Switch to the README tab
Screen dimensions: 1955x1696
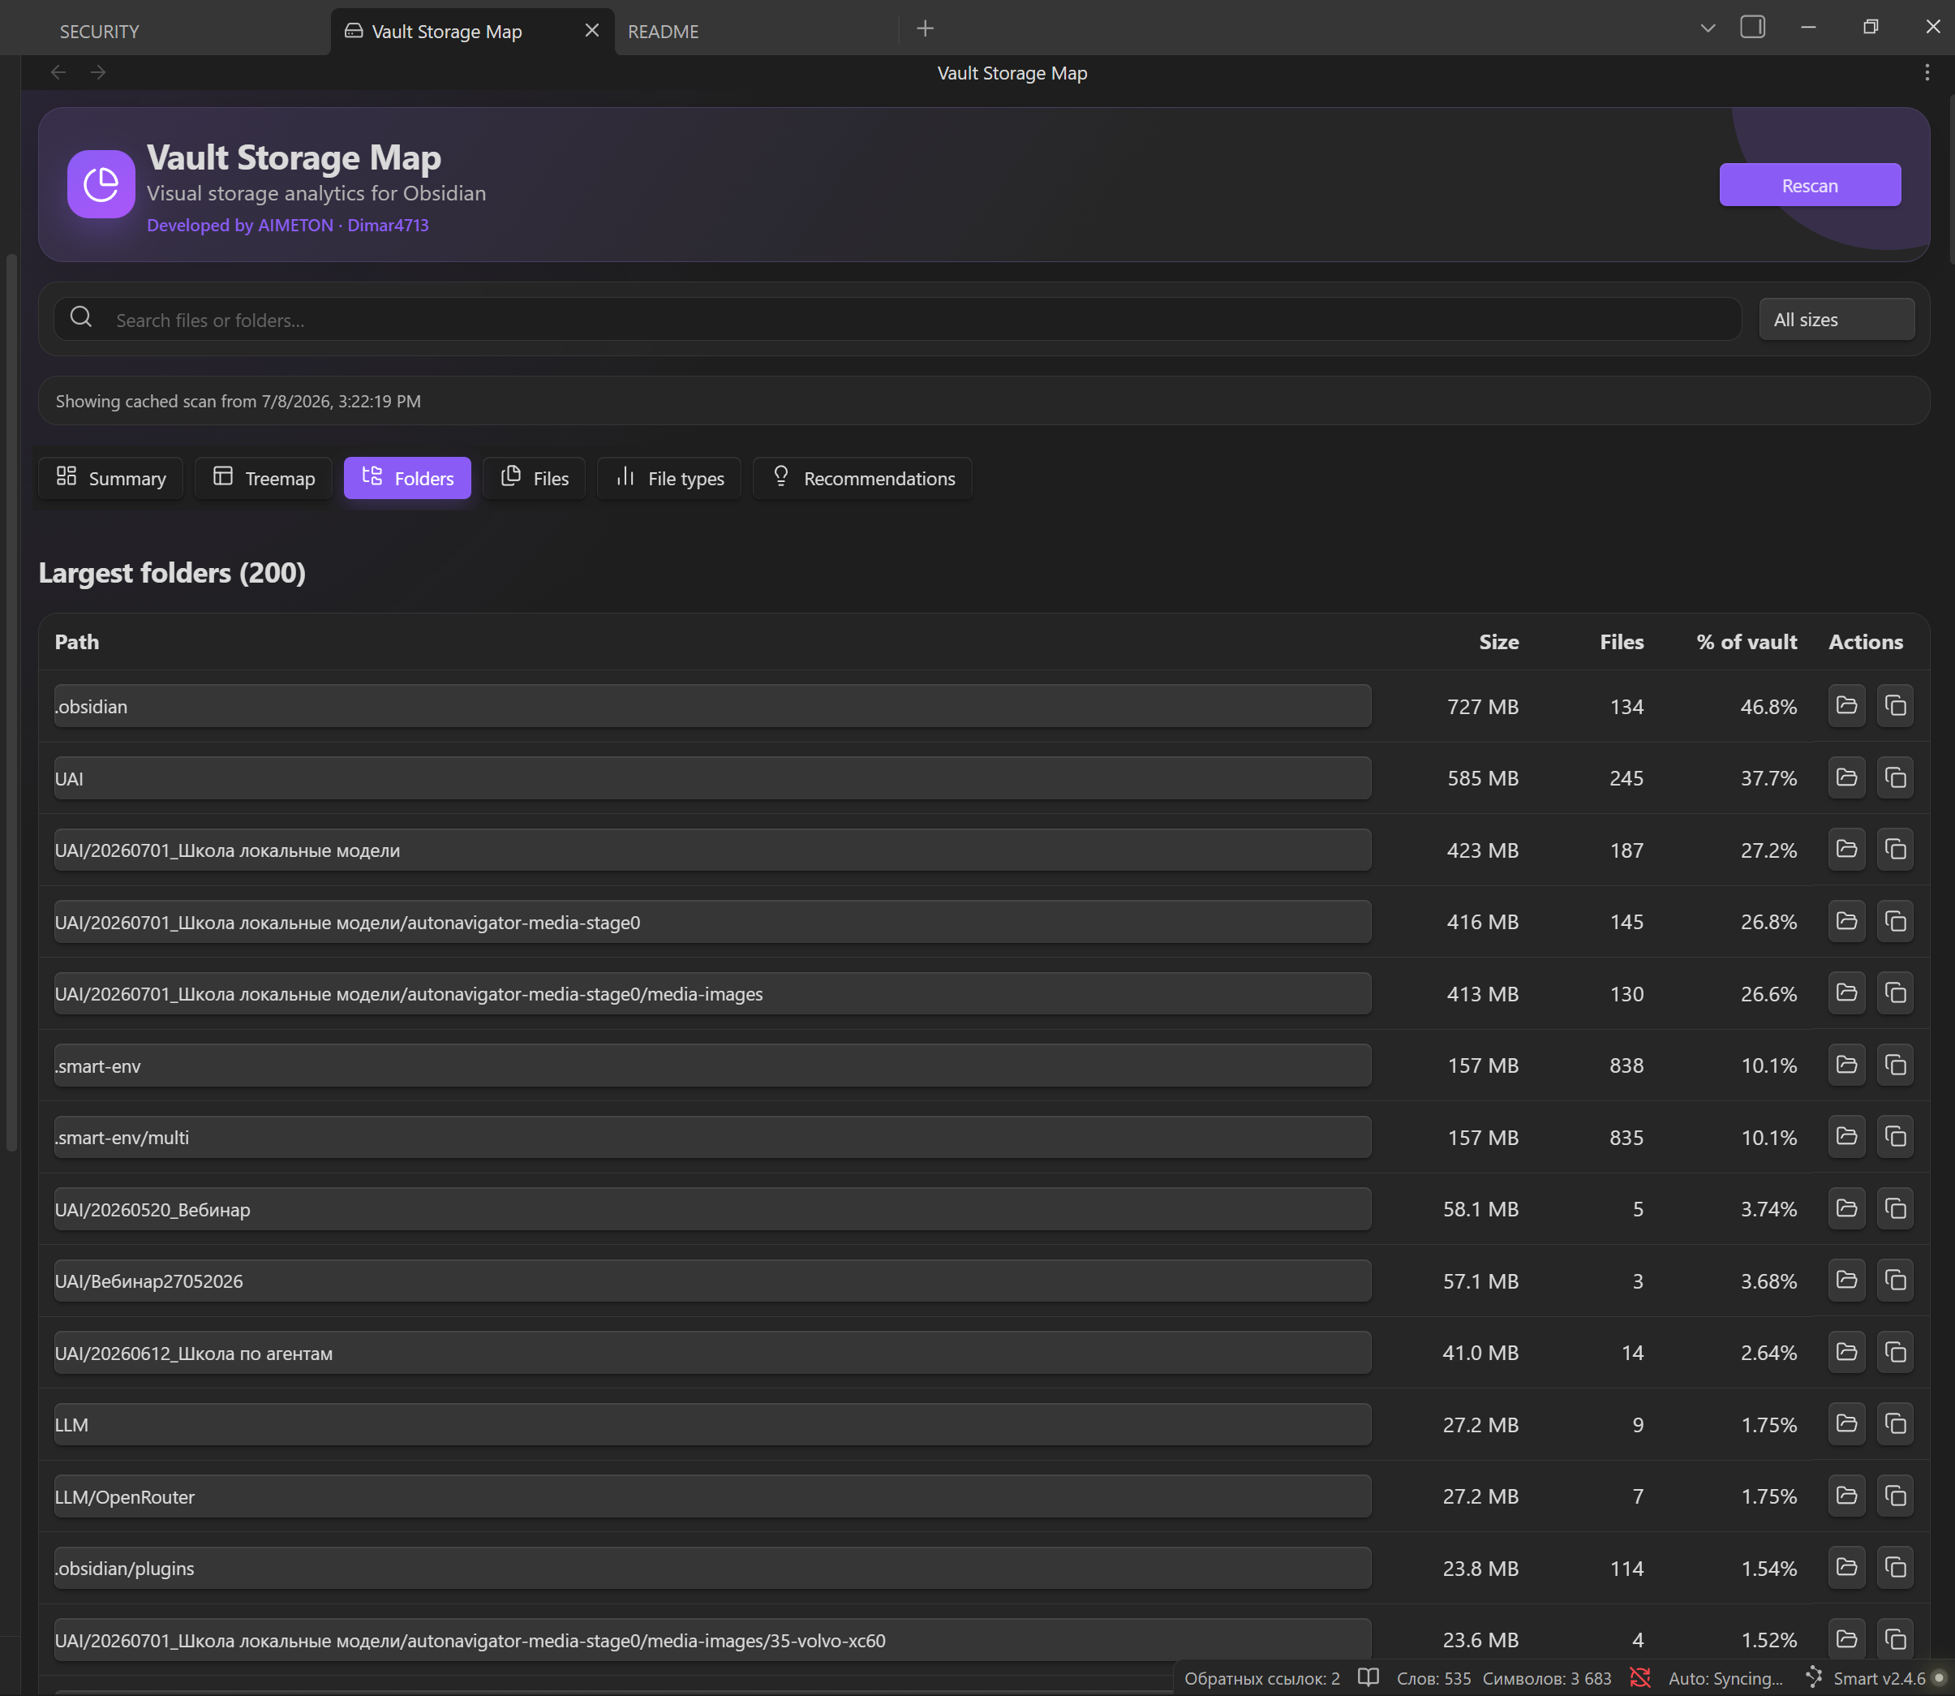[664, 31]
